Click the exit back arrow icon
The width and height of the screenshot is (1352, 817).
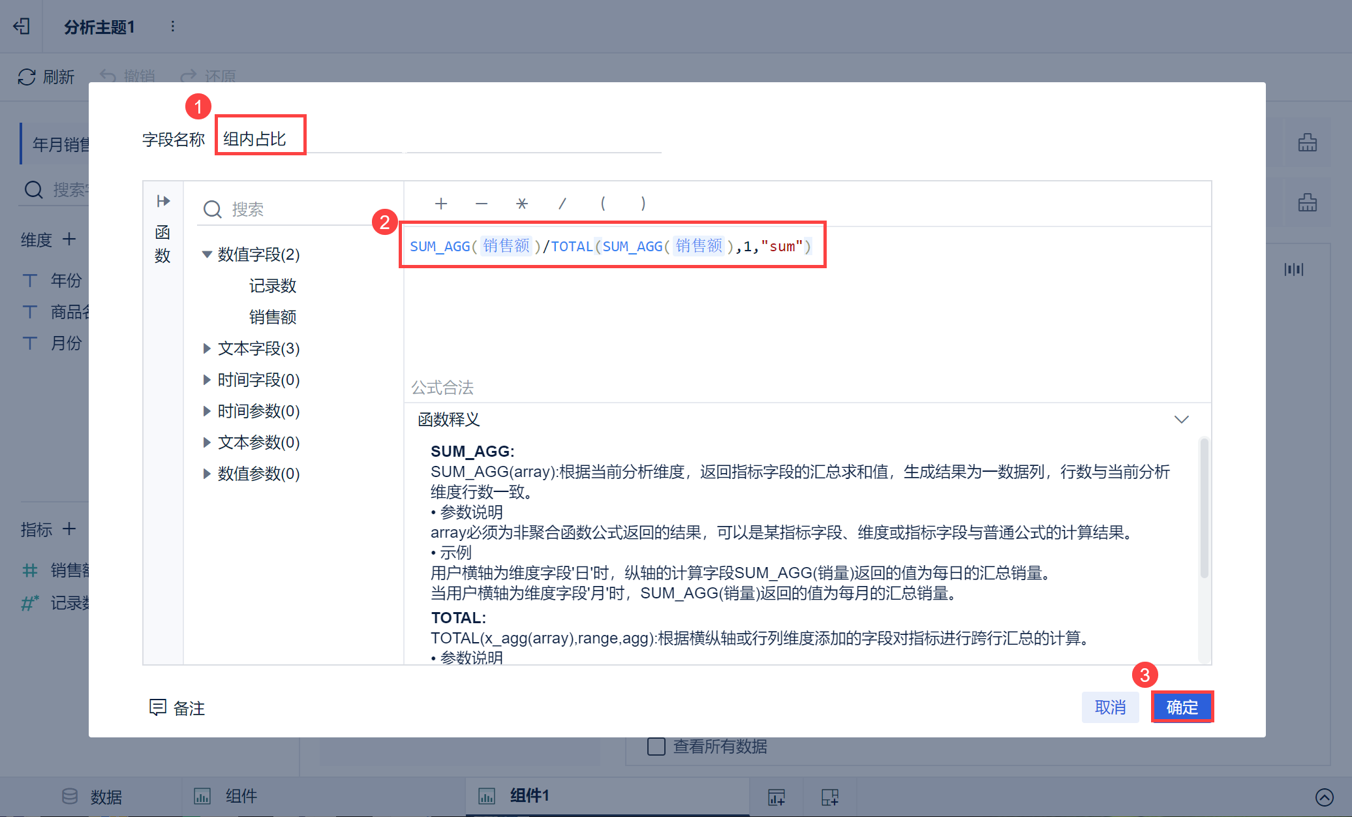coord(22,26)
